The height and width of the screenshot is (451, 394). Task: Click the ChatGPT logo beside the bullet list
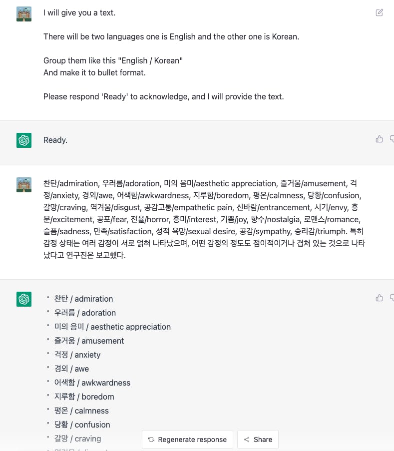pos(24,299)
